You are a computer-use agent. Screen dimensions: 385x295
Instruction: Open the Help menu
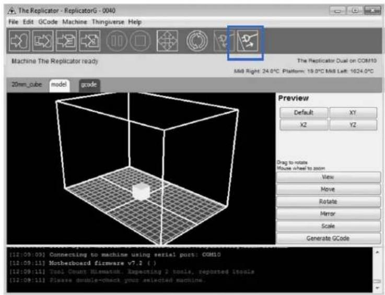pyautogui.click(x=135, y=22)
